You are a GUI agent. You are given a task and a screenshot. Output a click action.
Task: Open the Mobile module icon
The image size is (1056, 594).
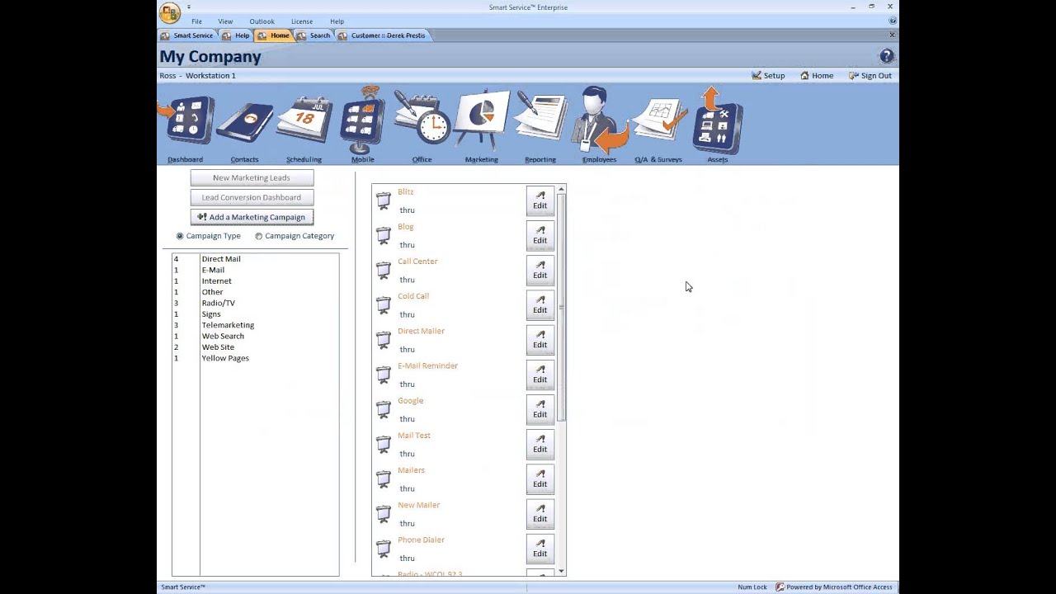363,120
